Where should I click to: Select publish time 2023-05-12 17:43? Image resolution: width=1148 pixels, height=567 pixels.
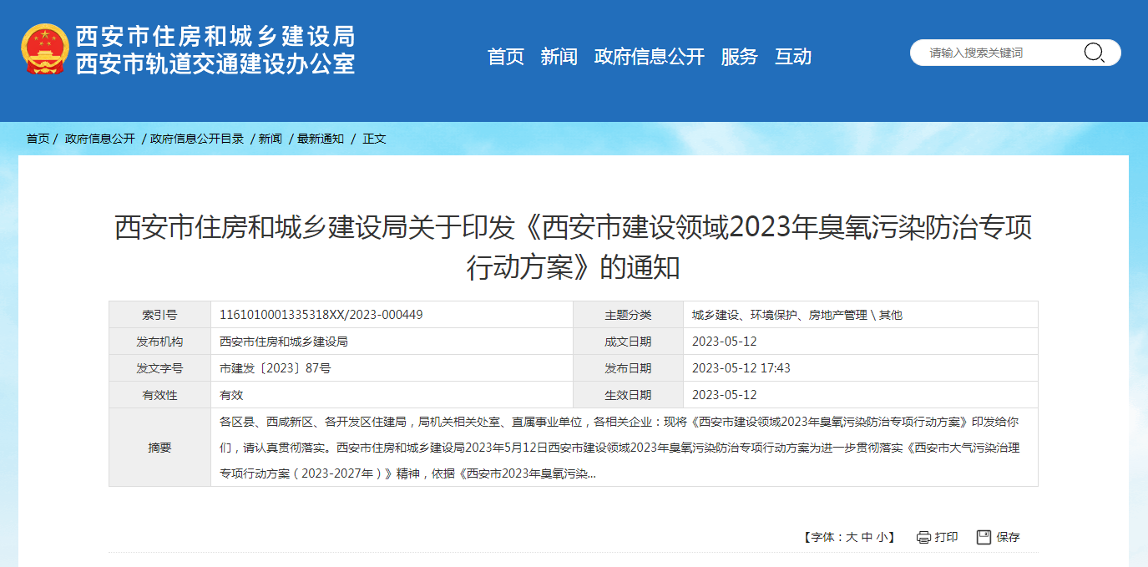[x=741, y=368]
